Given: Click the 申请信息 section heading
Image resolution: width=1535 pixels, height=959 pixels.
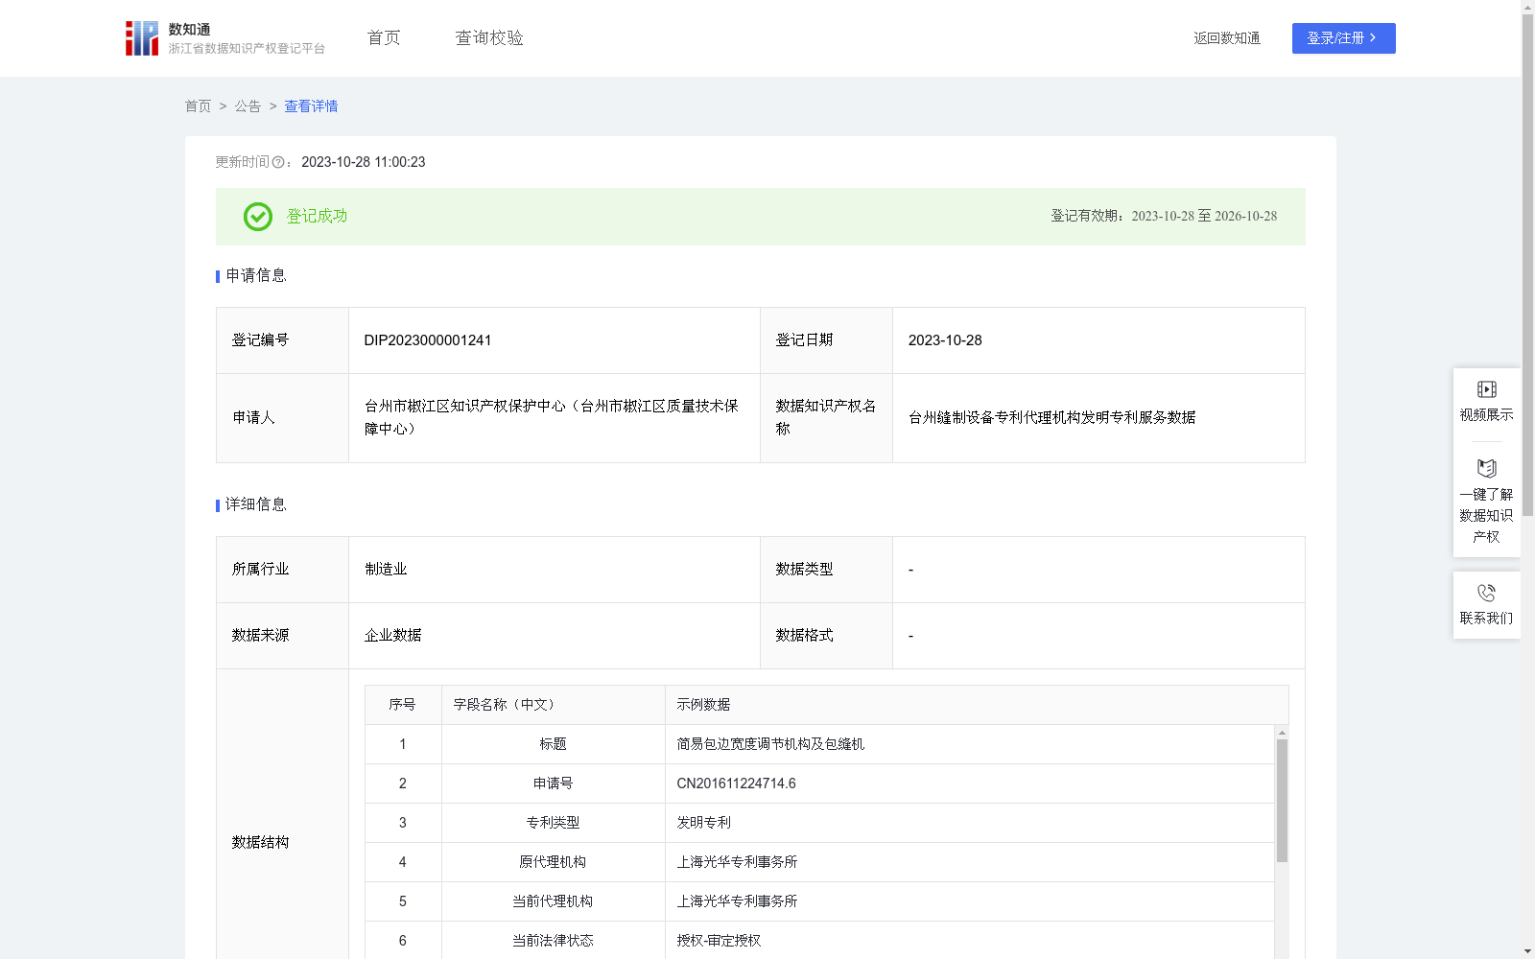Looking at the screenshot, I should (x=255, y=276).
